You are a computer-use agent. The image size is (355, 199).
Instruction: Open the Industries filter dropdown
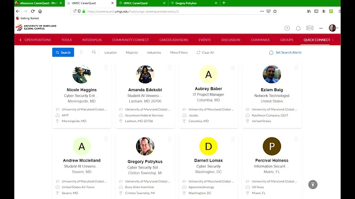(x=154, y=53)
